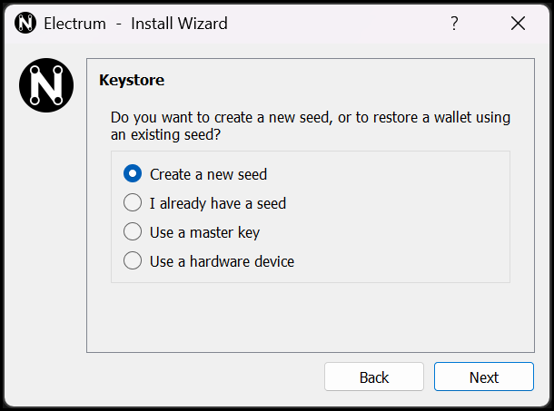
Task: Select the 'Create a new seed' radio circle
Action: point(133,173)
